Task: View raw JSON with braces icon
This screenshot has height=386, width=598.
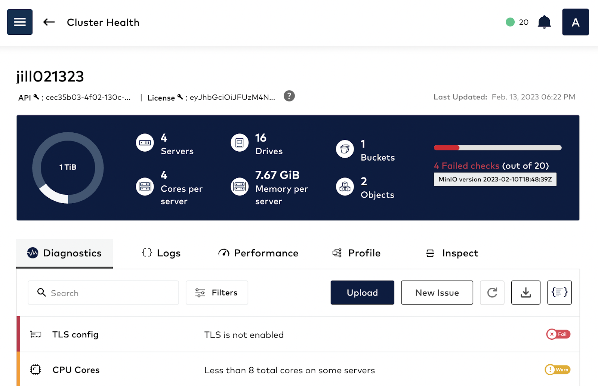Action: click(559, 293)
